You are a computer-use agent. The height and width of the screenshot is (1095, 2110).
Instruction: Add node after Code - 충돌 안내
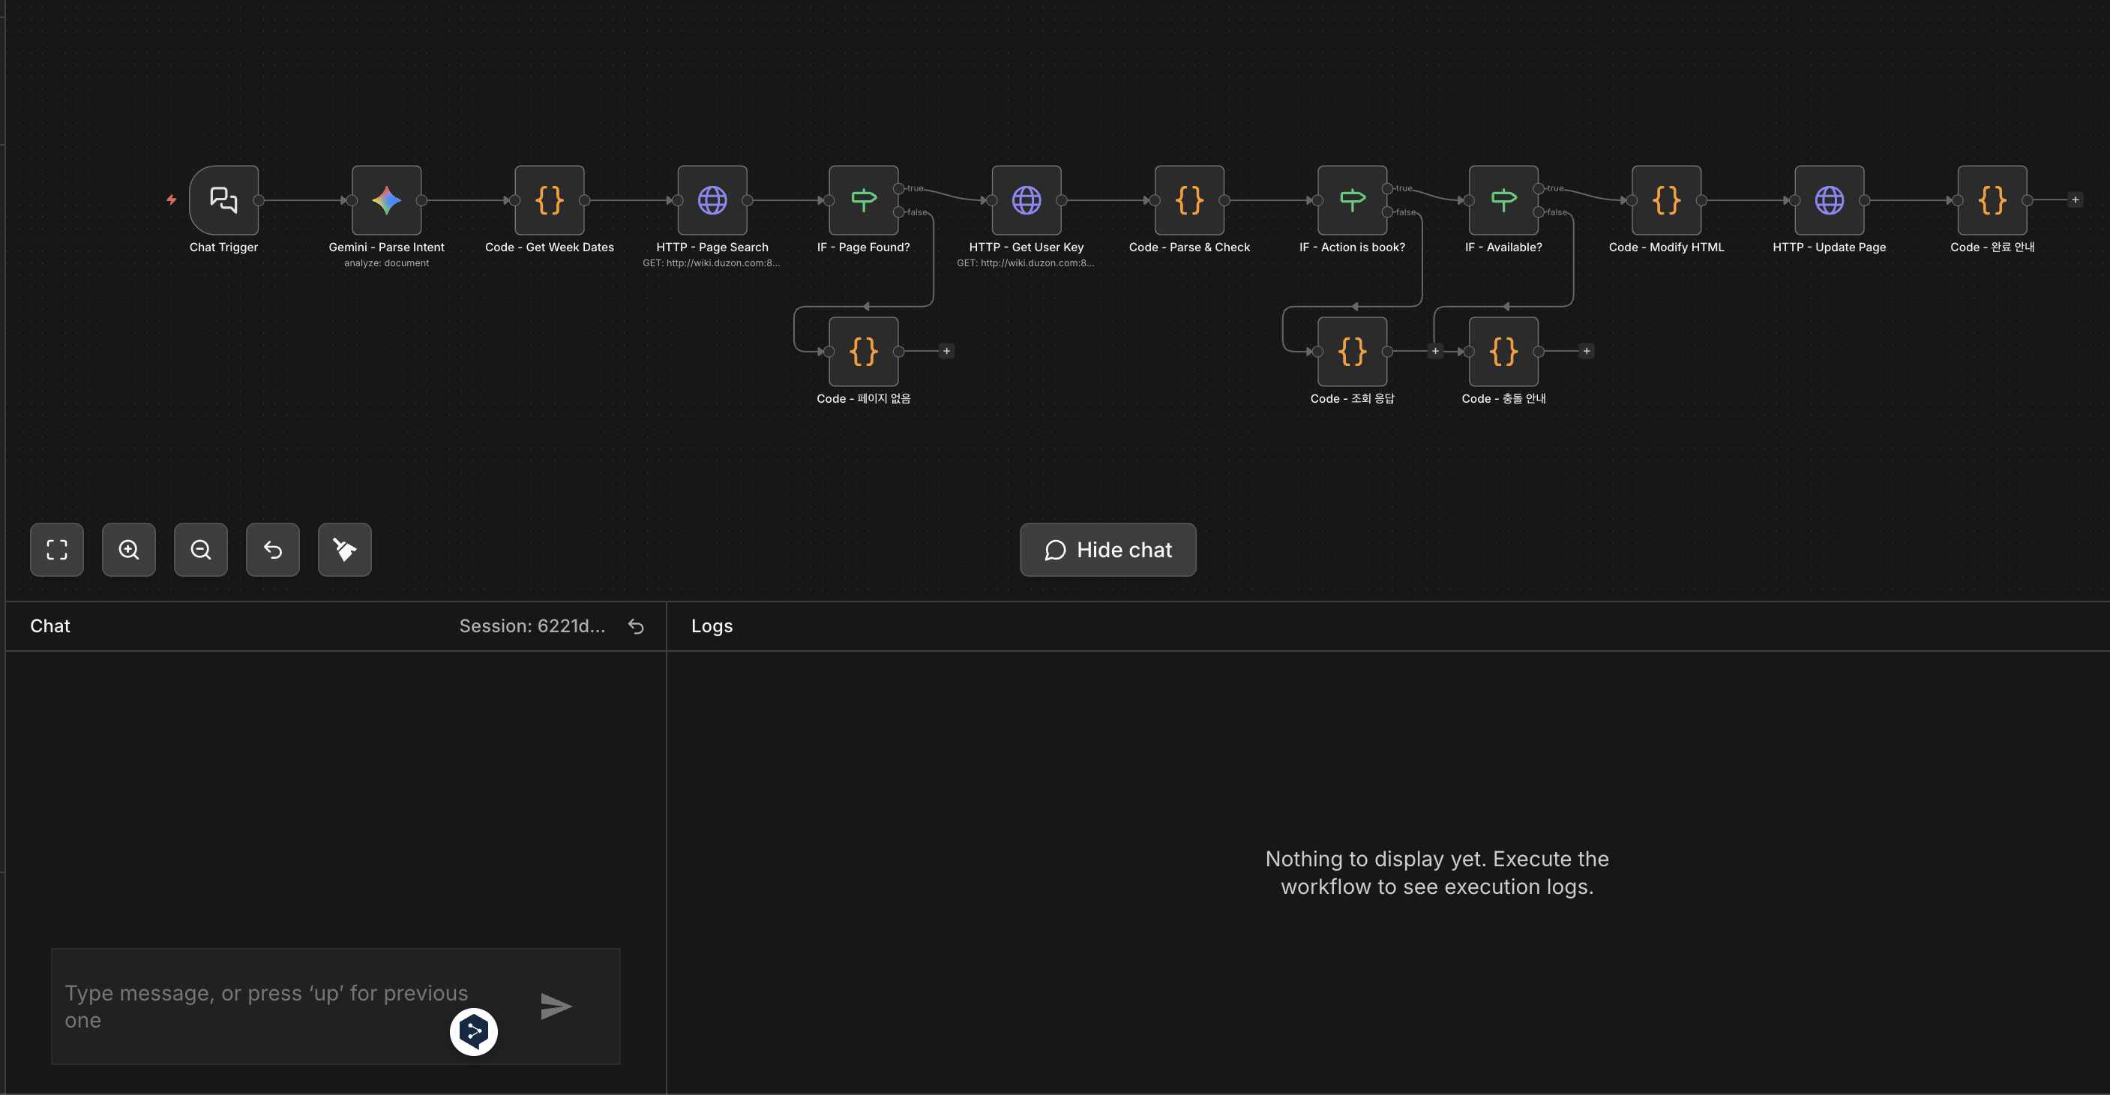[x=1586, y=351]
